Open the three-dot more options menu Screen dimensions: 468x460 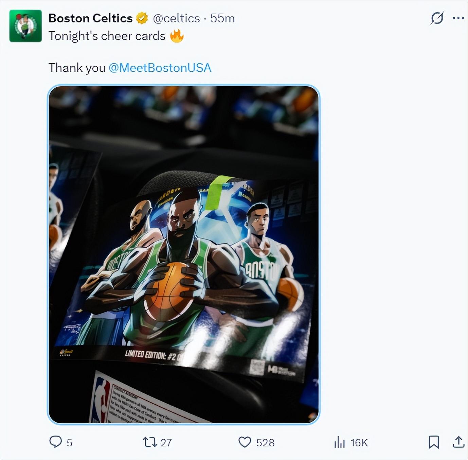(x=458, y=18)
